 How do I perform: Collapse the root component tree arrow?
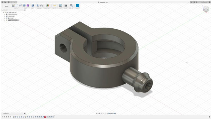click(x=3, y=12)
